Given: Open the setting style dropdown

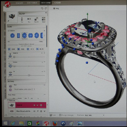Looking at the screenshot, I should (24, 89).
